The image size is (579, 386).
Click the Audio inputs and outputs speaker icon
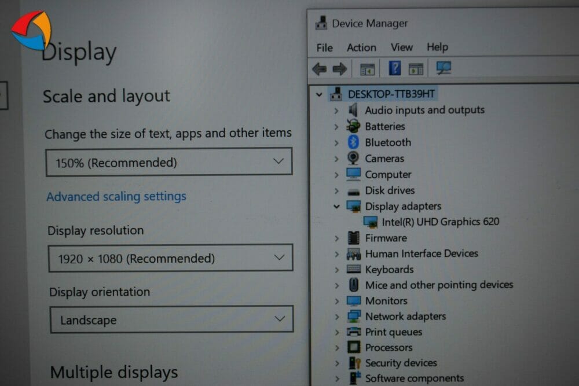[353, 110]
